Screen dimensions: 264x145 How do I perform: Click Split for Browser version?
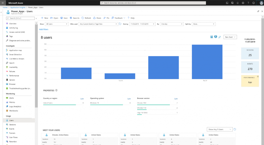click(176, 99)
